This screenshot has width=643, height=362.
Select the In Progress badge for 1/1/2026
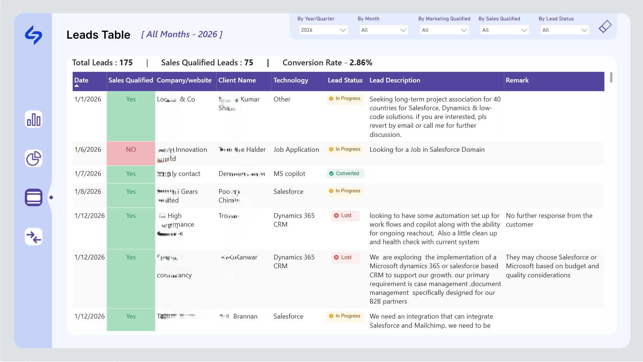coord(345,99)
